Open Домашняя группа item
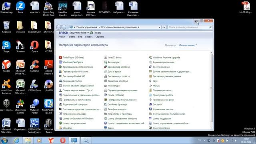Screen dimensions: 256x144 [70, 81]
